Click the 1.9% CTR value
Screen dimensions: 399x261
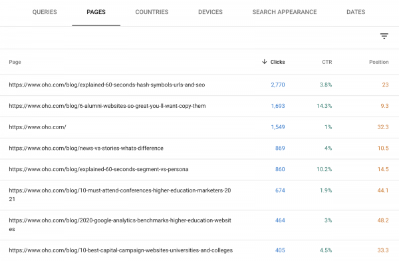(326, 190)
